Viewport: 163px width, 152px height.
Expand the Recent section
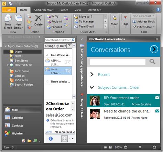pyautogui.click(x=92, y=75)
